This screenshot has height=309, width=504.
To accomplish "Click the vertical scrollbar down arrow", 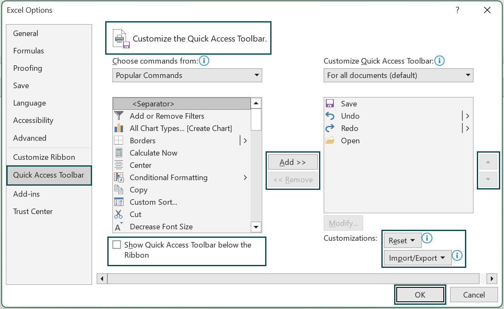I will (x=256, y=227).
